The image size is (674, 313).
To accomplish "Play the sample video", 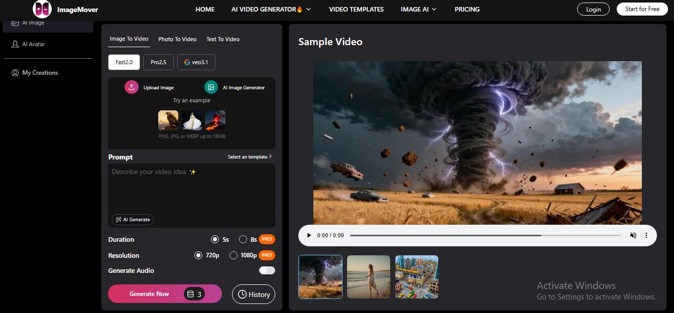I will pyautogui.click(x=309, y=235).
